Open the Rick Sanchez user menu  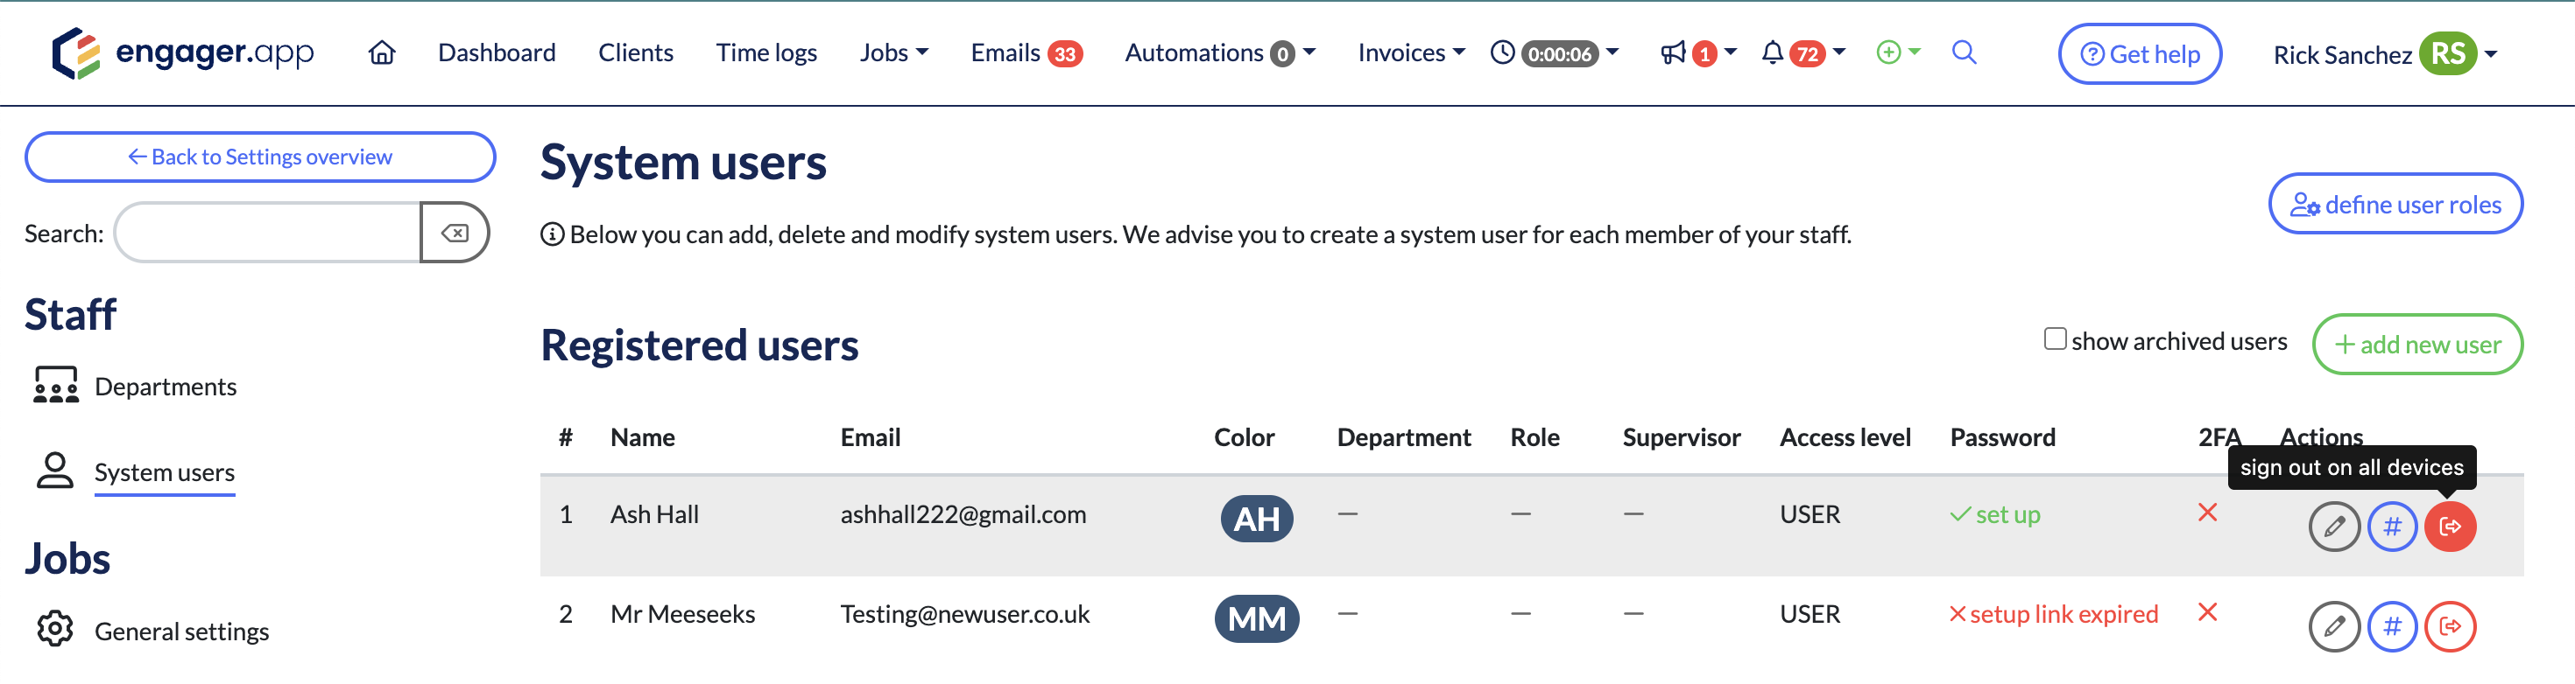click(x=2384, y=55)
